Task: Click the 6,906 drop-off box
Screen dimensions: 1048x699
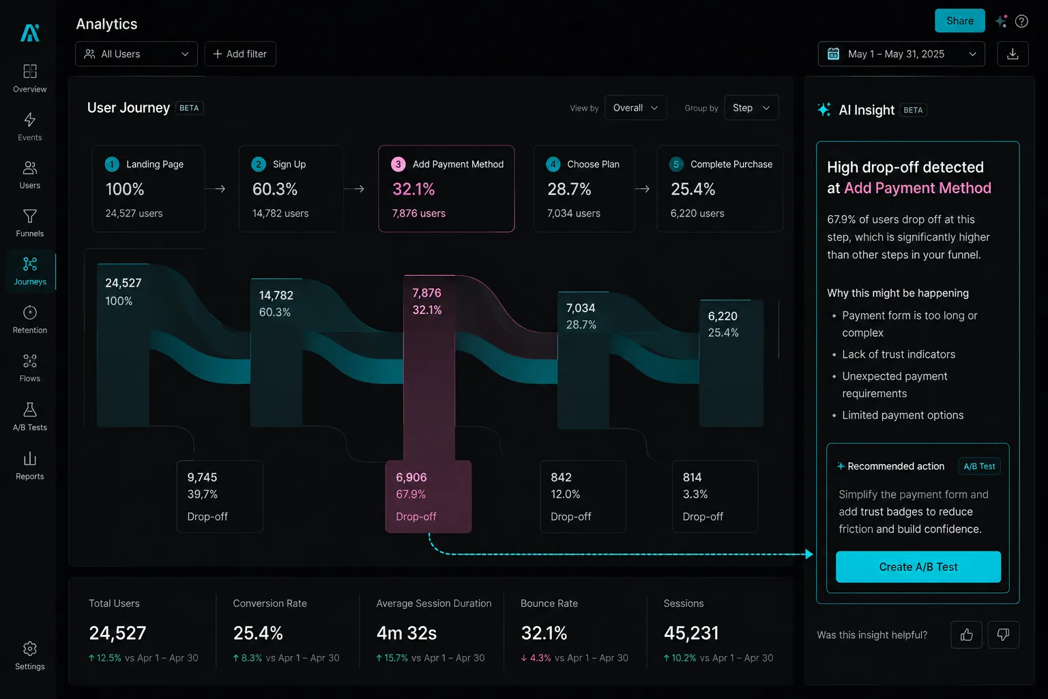Action: coord(428,497)
